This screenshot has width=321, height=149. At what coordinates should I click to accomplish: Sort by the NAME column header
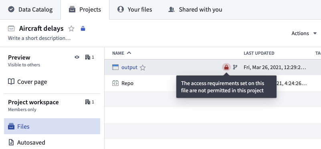click(118, 53)
